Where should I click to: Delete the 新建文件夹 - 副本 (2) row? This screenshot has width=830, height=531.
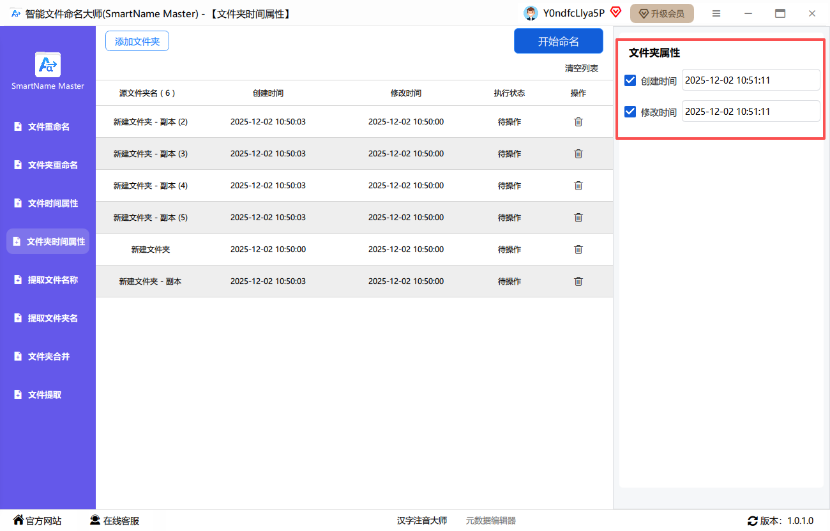click(578, 122)
